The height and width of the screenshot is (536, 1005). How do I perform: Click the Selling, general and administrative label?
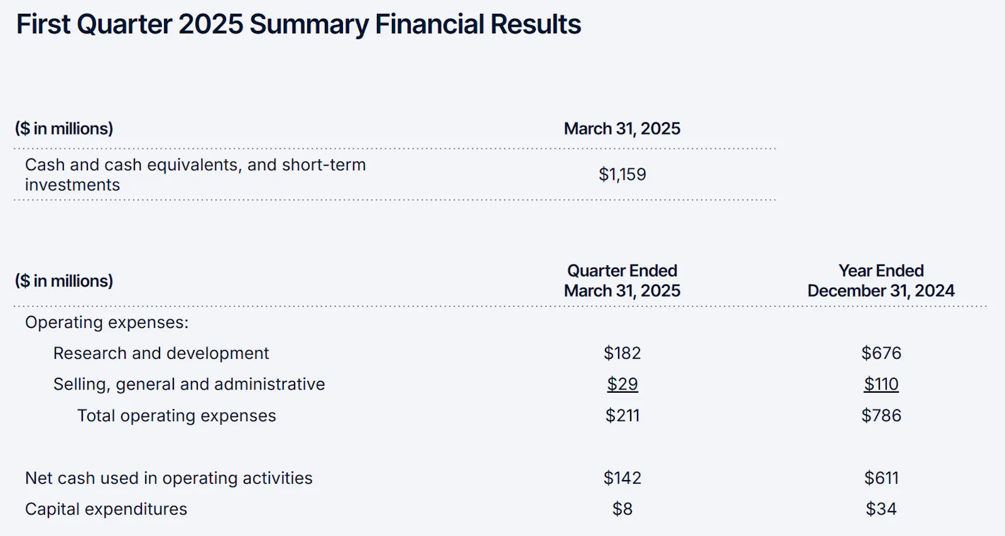[189, 384]
